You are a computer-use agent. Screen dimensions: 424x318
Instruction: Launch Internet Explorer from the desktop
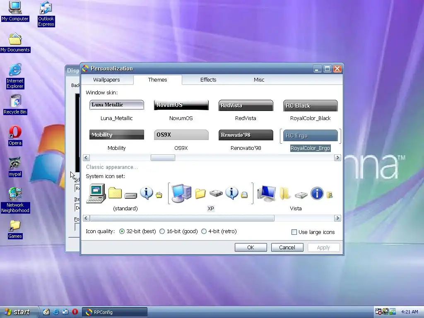click(x=15, y=76)
